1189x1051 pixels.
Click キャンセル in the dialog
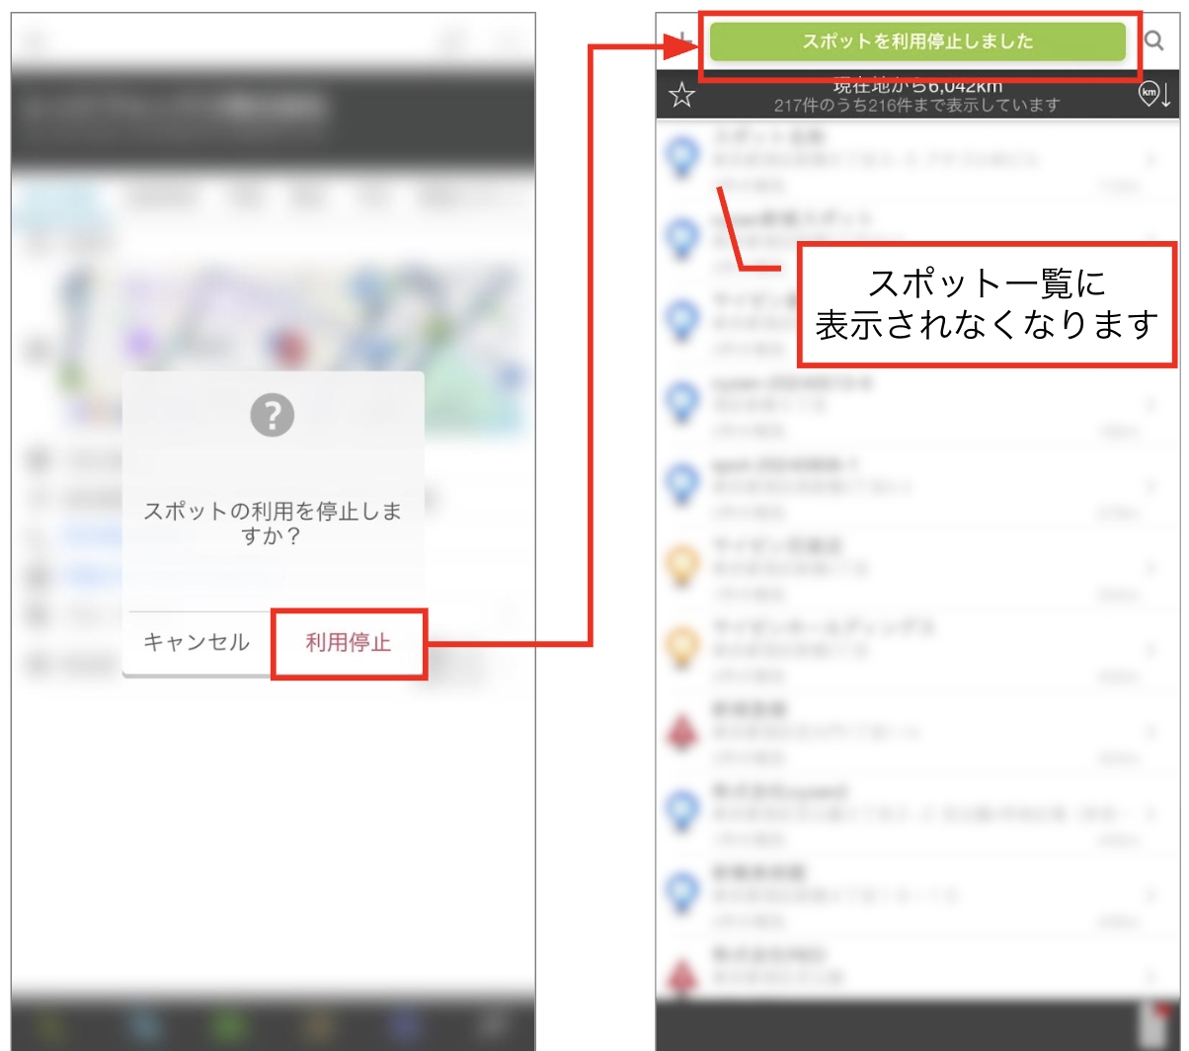(197, 643)
